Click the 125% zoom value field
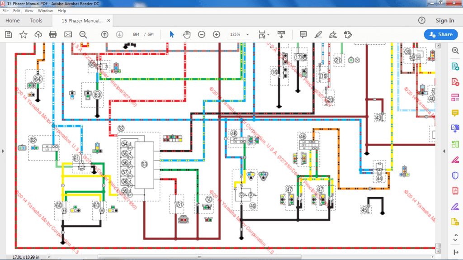Screen dimensions: 463x260 pos(235,34)
